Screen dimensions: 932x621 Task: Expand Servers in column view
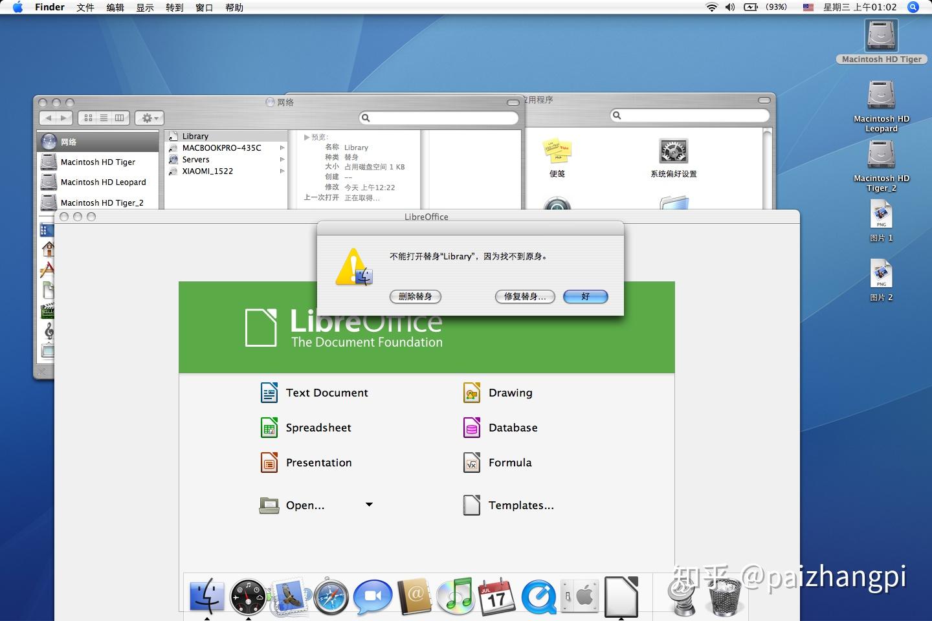tap(282, 159)
